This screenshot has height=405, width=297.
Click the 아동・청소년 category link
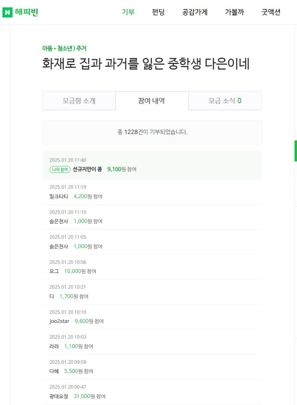pos(58,48)
